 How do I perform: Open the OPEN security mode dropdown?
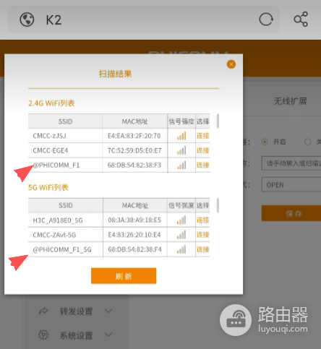[291, 185]
